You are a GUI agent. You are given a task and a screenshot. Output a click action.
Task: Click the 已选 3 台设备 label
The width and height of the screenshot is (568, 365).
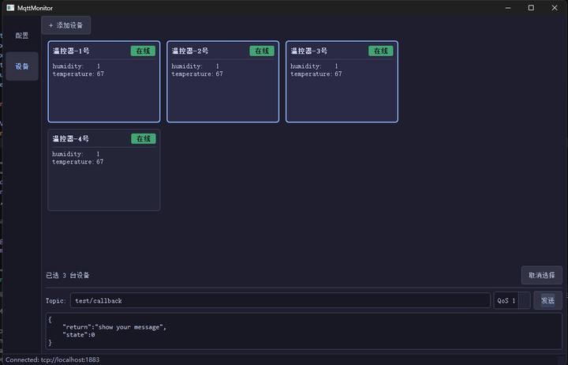68,276
